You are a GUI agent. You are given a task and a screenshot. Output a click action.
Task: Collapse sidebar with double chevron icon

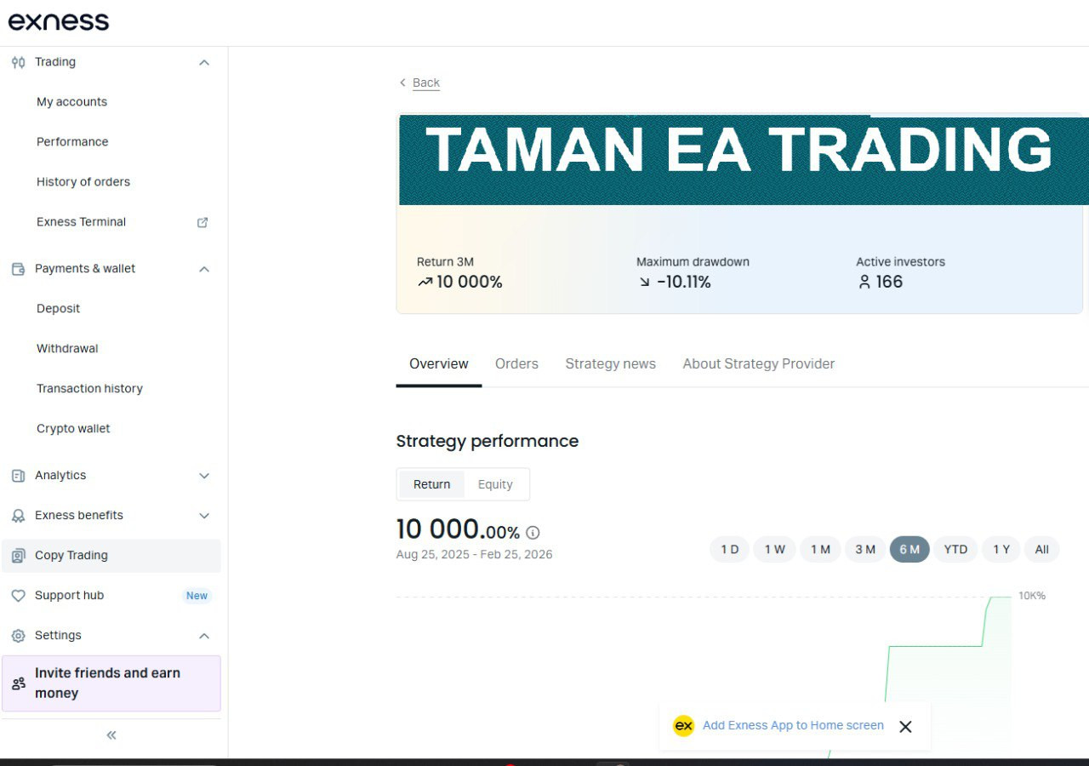(111, 735)
